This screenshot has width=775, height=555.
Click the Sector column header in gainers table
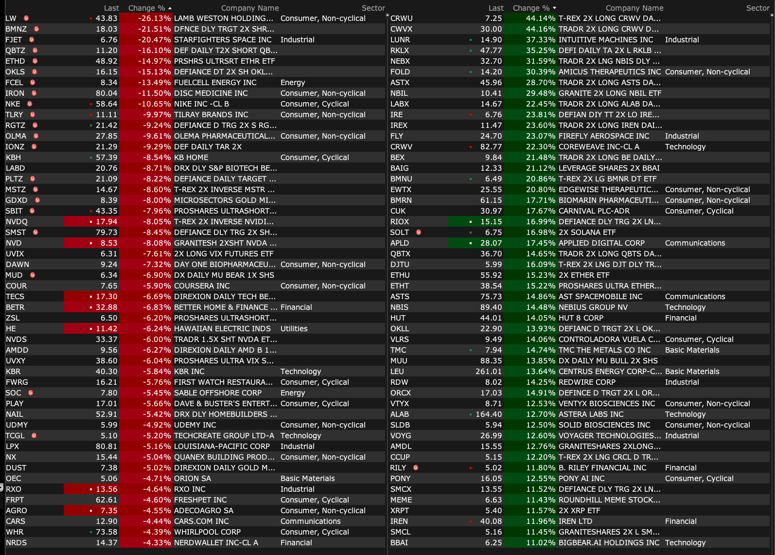coord(757,8)
